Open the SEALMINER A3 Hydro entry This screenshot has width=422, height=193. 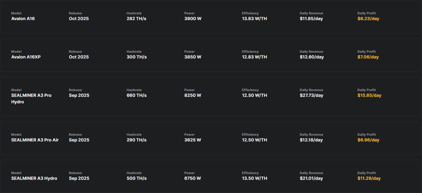coord(34,179)
